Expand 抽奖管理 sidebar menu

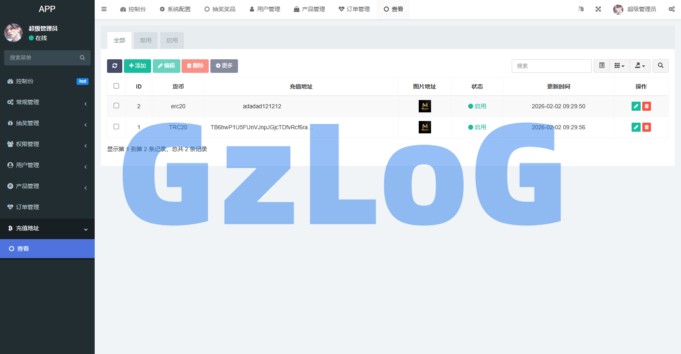tap(47, 123)
